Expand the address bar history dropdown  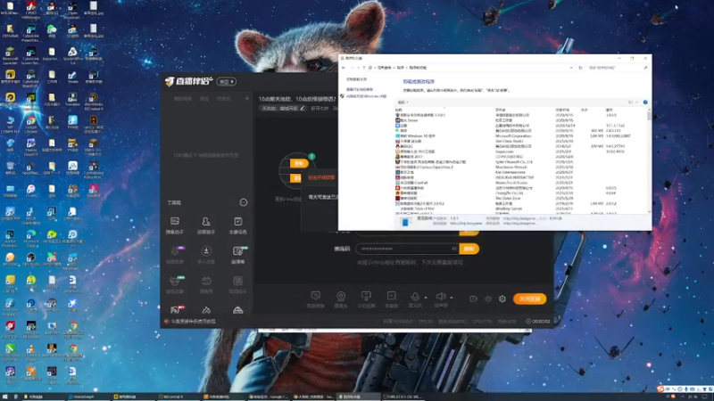[x=571, y=68]
